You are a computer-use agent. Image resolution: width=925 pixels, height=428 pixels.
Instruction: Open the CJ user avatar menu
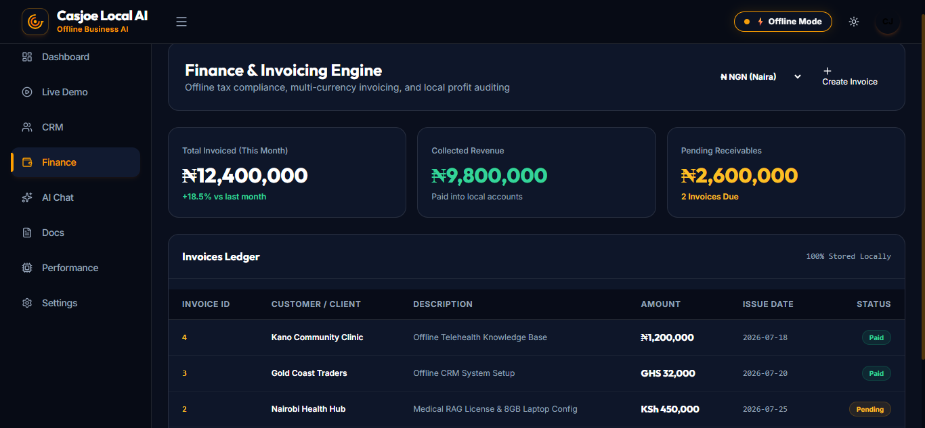[888, 22]
